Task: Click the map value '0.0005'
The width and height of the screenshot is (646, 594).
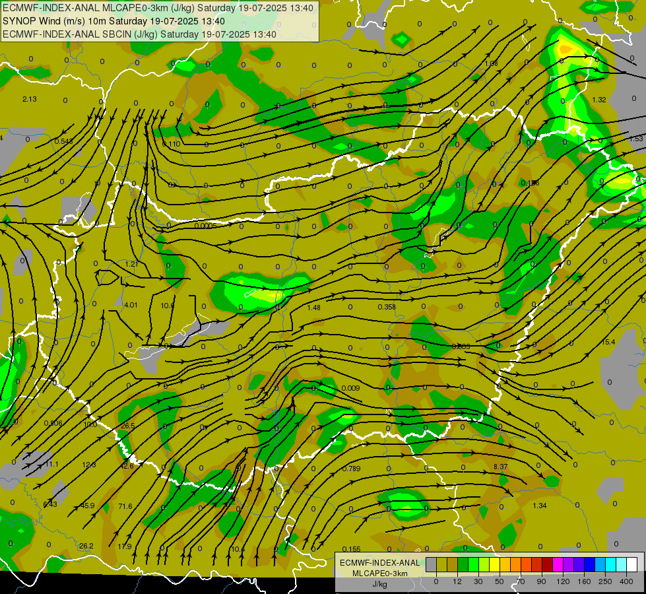Action: click(x=206, y=226)
